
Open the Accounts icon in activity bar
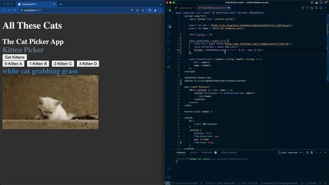[169, 169]
